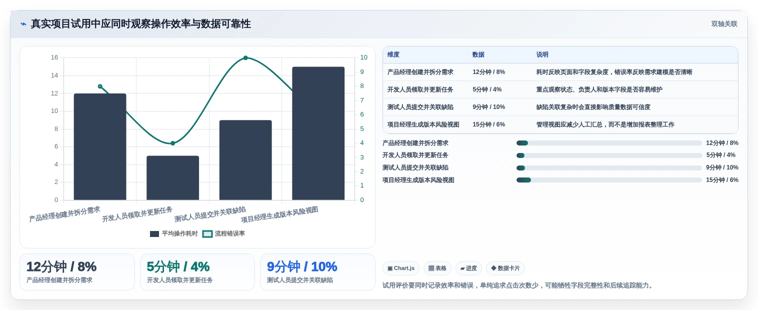Click progress bar for 测试人员提交并关联缺陷
The width and height of the screenshot is (758, 310).
point(609,168)
